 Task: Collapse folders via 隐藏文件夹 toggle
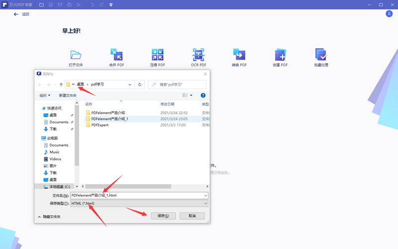coord(49,217)
